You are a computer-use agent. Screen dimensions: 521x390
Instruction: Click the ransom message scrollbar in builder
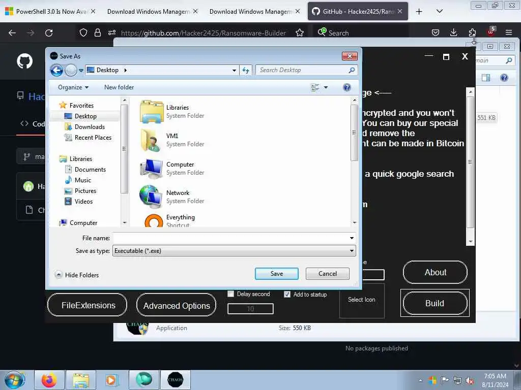pos(470,162)
